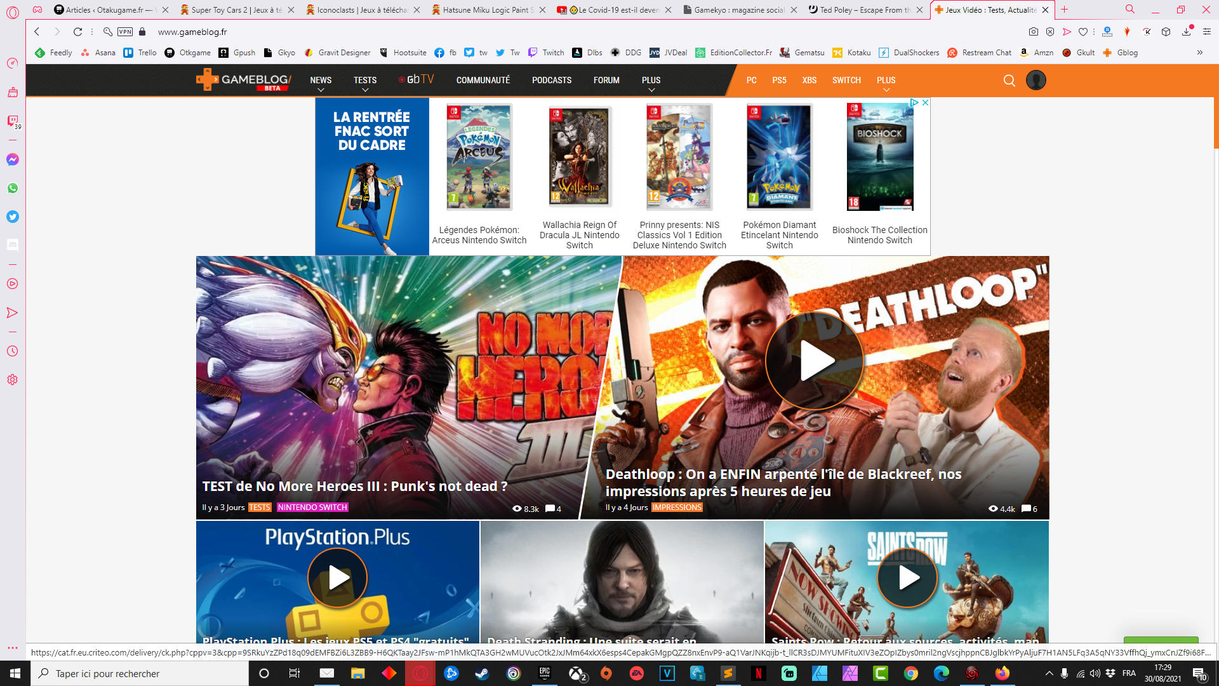The image size is (1219, 686).
Task: Play the PlayStation Plus video
Action: coord(338,578)
